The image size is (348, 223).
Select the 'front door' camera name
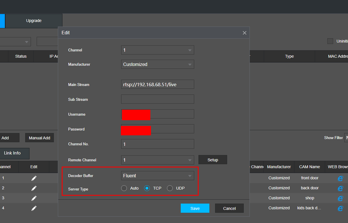(x=310, y=178)
